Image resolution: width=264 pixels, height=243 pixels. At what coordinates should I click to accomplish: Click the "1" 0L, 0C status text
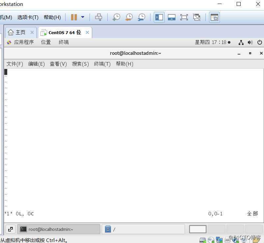pyautogui.click(x=19, y=214)
